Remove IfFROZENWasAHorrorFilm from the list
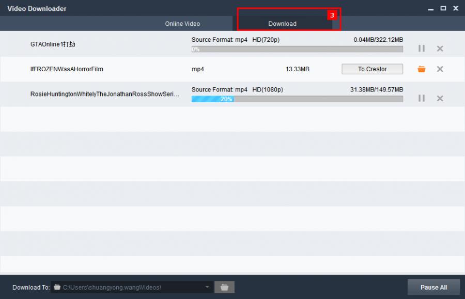The image size is (465, 299). 440,69
